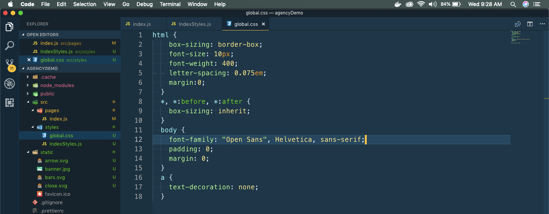Switch to the IndexStyles.js editor tab
549x214 pixels.
click(194, 24)
